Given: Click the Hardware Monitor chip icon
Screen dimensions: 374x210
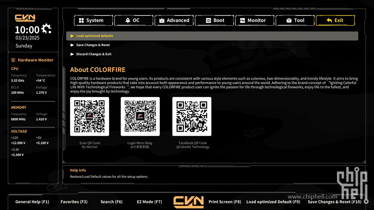Looking at the screenshot, I should (x=13, y=60).
